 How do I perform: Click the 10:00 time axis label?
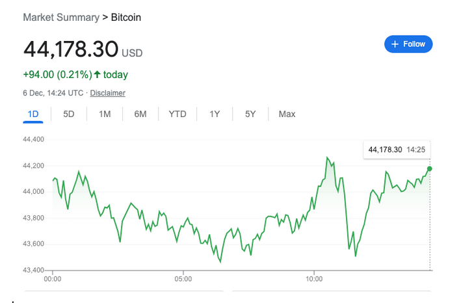click(x=314, y=279)
